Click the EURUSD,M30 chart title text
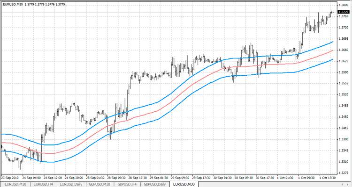The image size is (352, 187). 12,4
